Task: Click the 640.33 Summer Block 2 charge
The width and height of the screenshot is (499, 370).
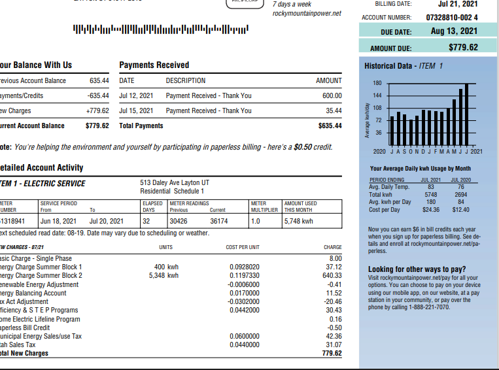Action: coord(332,276)
